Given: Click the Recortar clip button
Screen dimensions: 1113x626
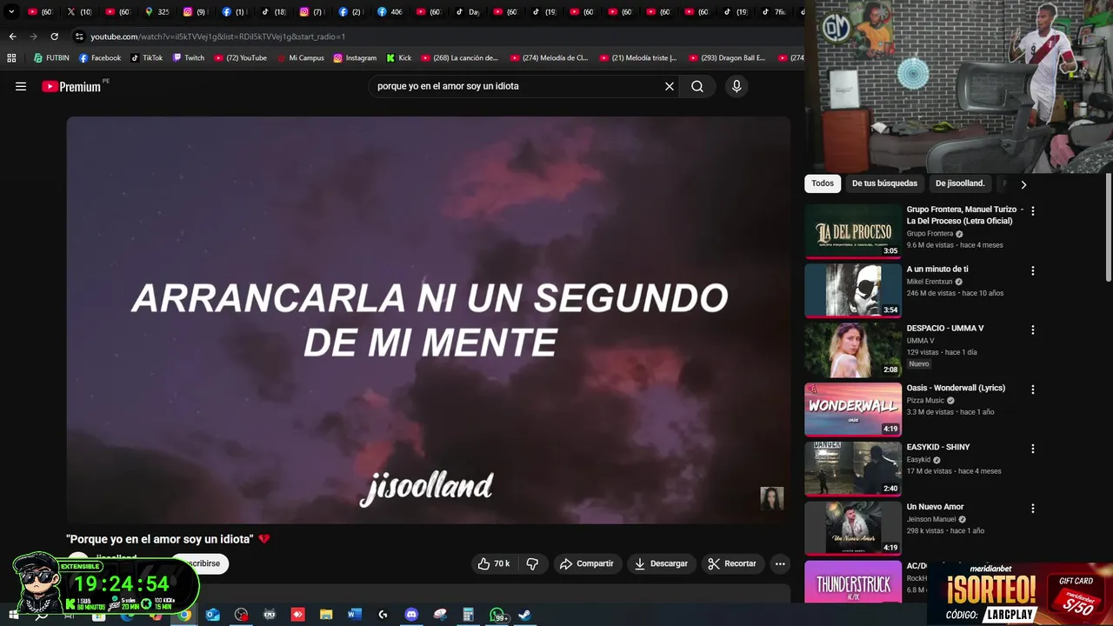Looking at the screenshot, I should (x=732, y=563).
